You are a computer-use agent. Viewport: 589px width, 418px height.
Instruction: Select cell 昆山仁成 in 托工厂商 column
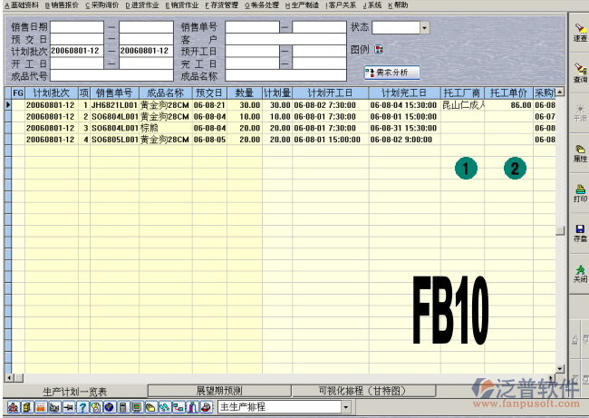tap(462, 105)
